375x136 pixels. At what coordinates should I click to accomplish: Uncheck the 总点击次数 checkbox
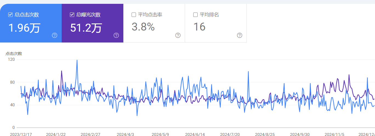point(10,15)
